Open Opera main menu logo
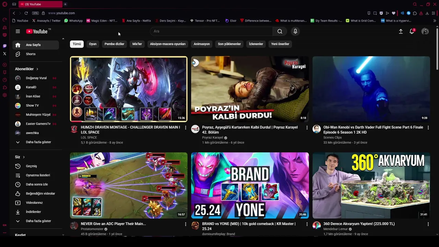This screenshot has height=247, width=439. click(x=4, y=4)
